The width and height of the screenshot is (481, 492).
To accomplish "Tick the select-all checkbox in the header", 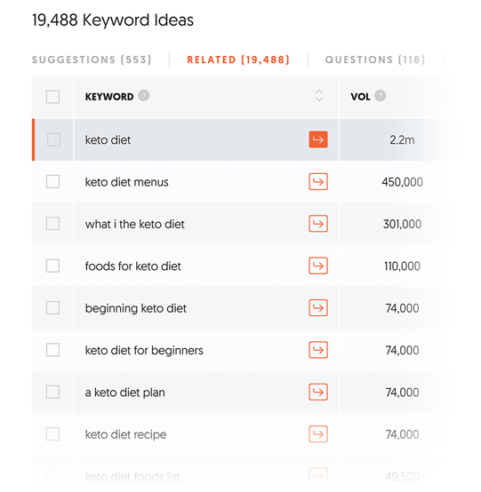I will pyautogui.click(x=52, y=97).
